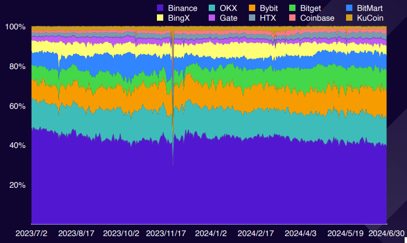This screenshot has height=243, width=407.
Task: Select the Bybit legend label
Action: coord(268,8)
